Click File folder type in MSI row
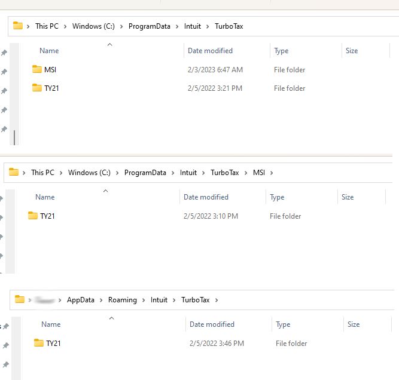 point(290,70)
